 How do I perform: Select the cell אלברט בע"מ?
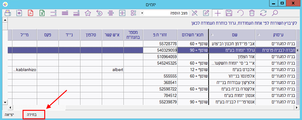(x=232, y=70)
